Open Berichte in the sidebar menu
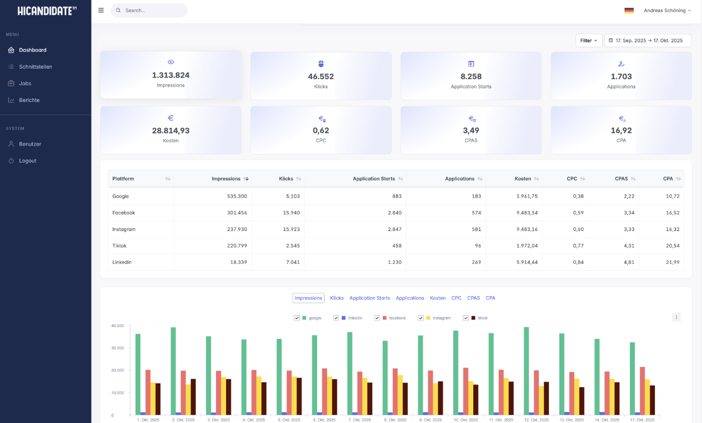702x423 pixels. click(29, 100)
